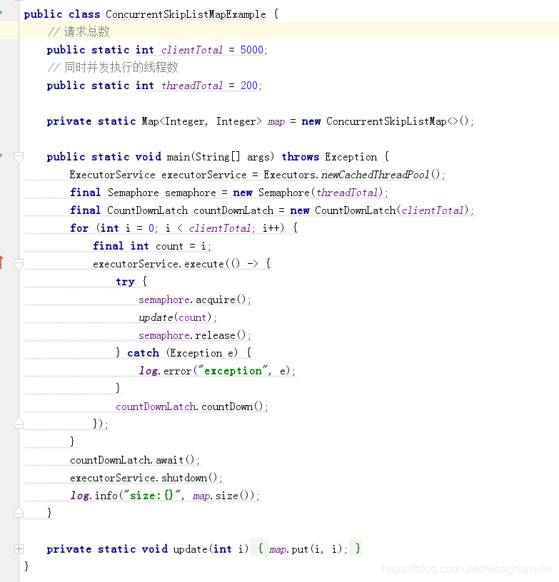Click the 'for' keyword of the loop
Image resolution: width=559 pixels, height=582 pixels.
(79, 228)
